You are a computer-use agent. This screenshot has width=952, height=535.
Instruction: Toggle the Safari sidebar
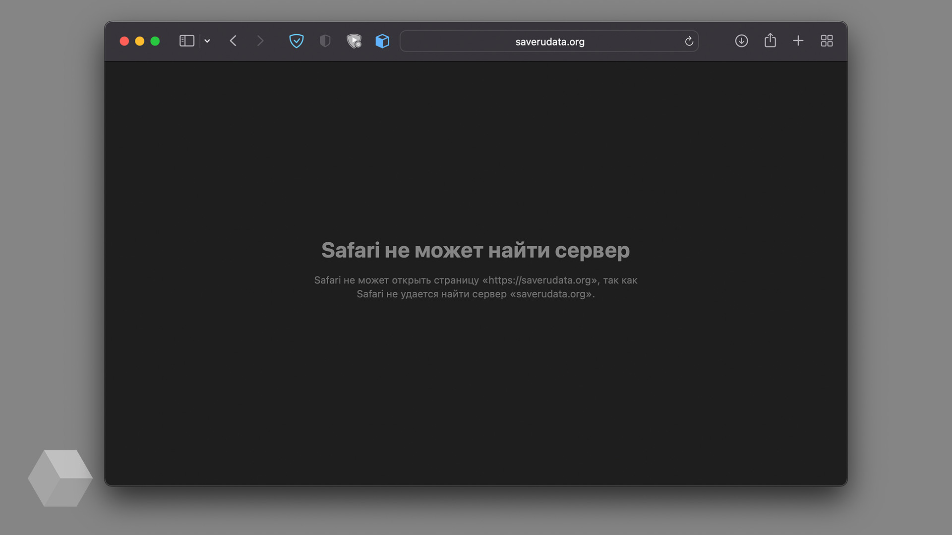pos(186,41)
